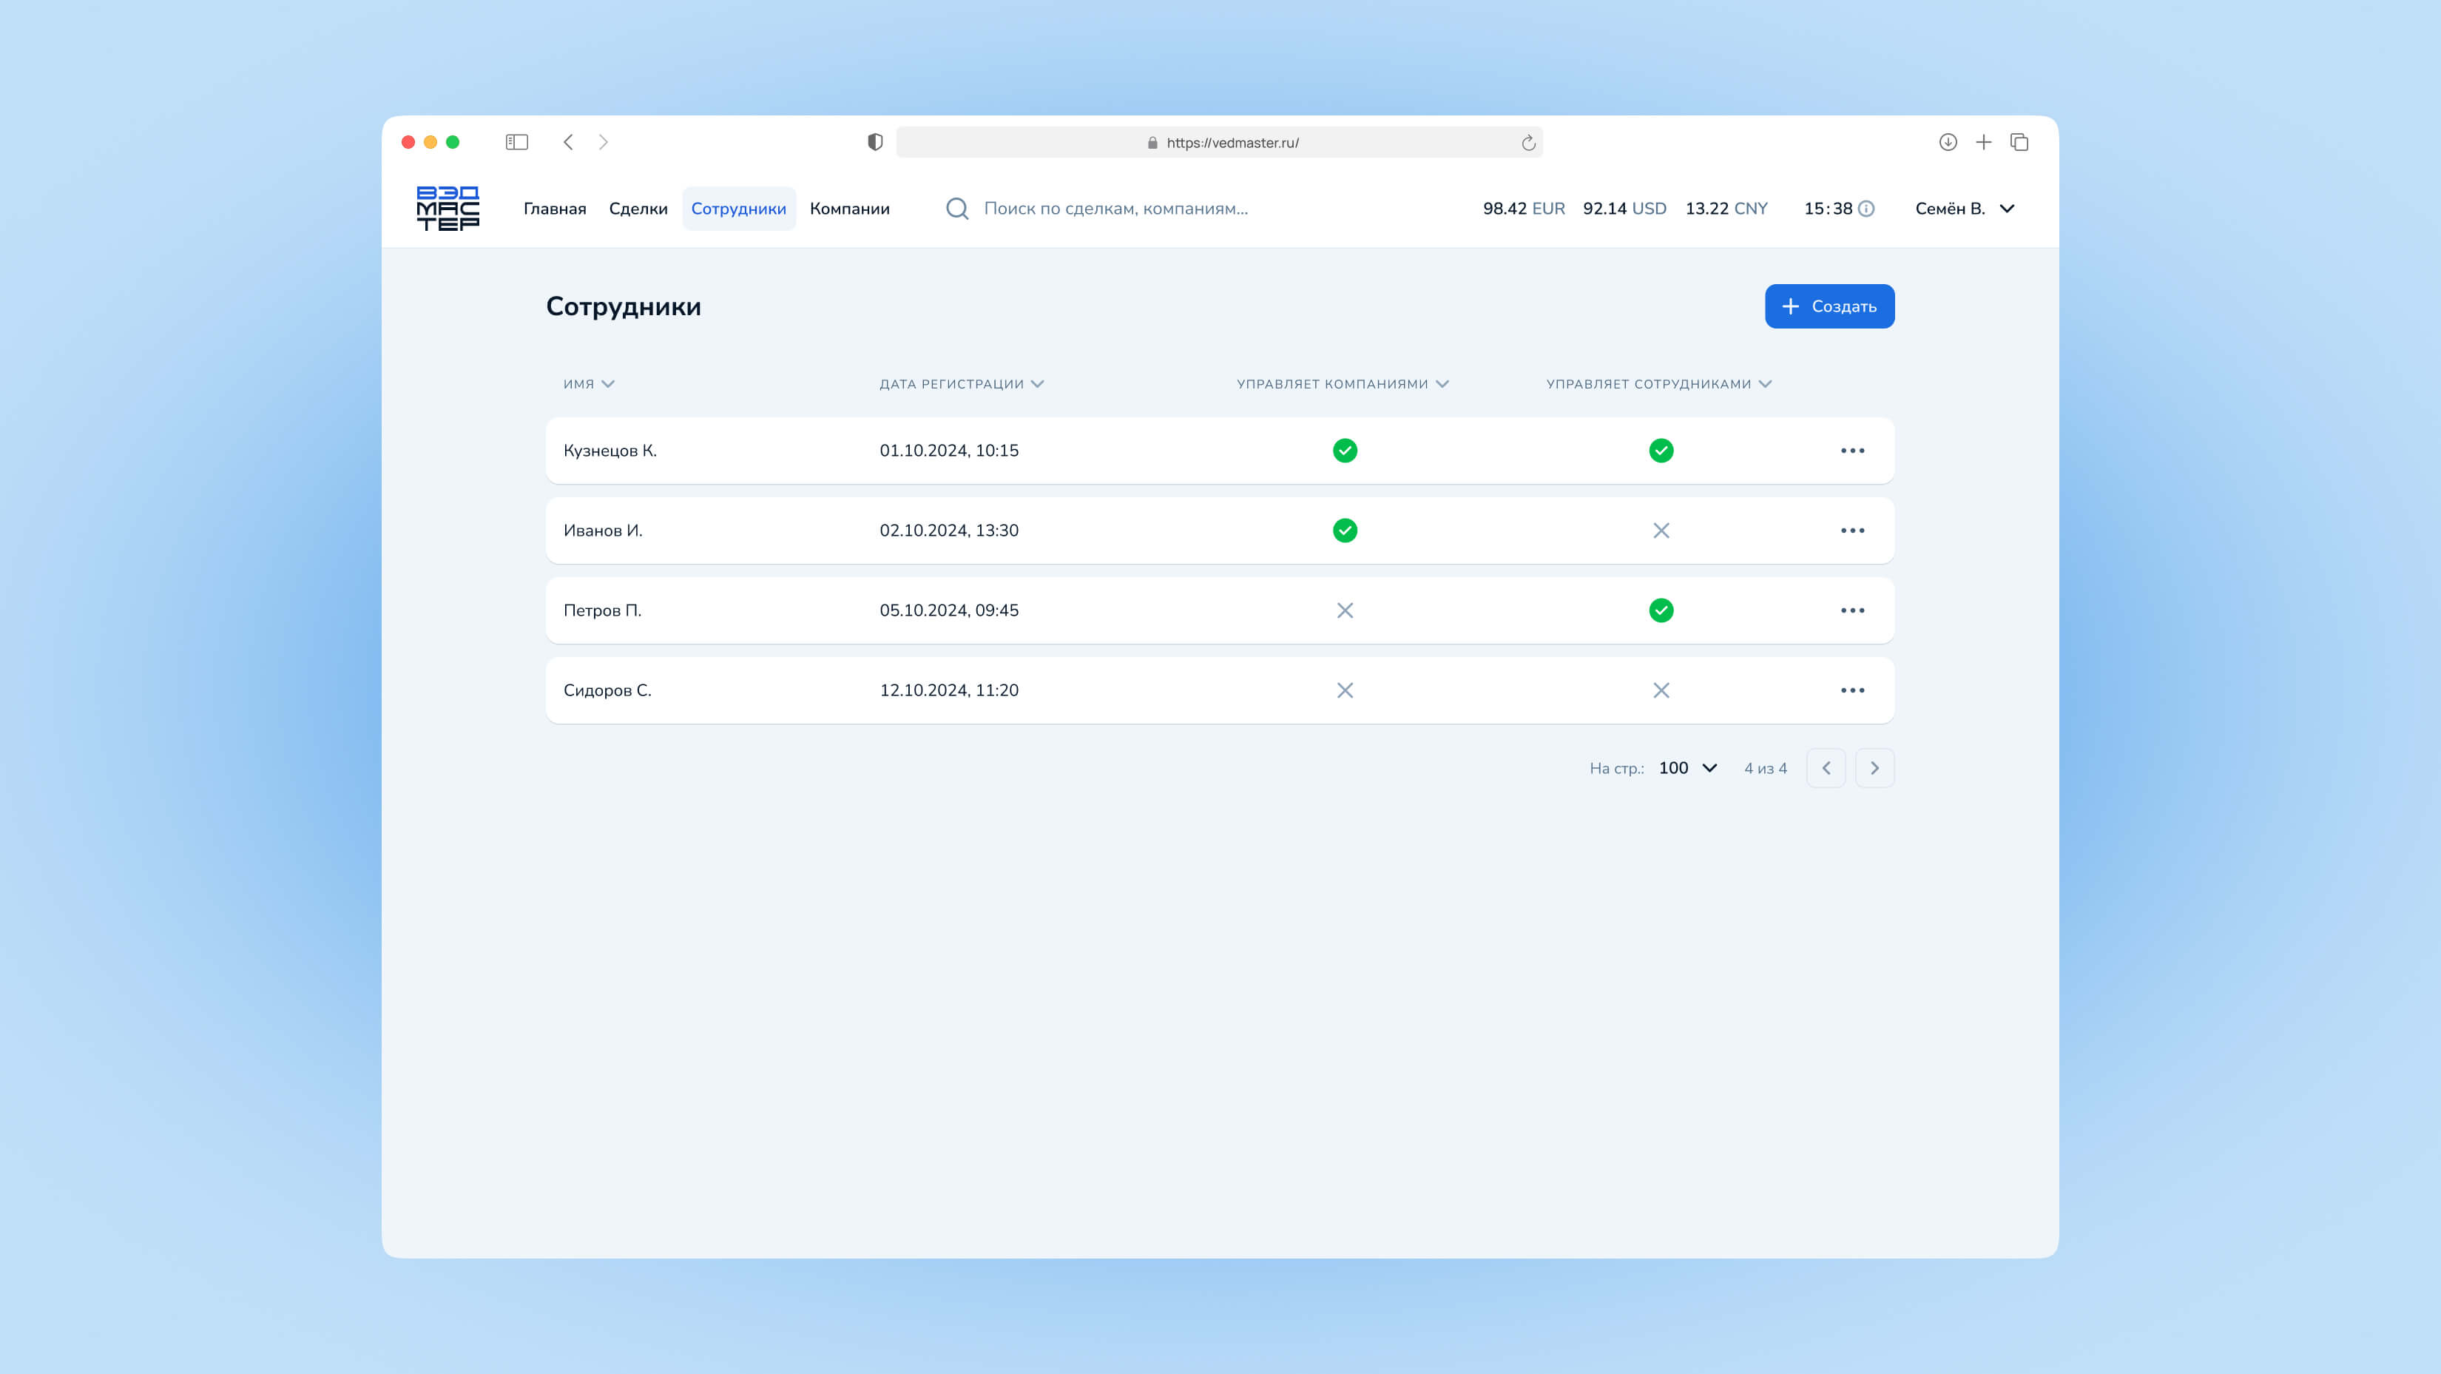Image resolution: width=2441 pixels, height=1374 pixels.
Task: Open three-dot menu for Кузнецов К.
Action: click(1851, 451)
